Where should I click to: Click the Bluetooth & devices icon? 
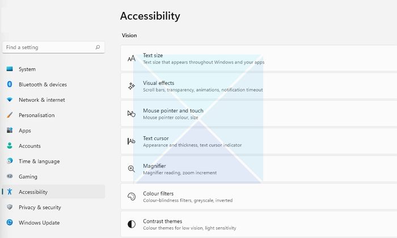coord(10,85)
